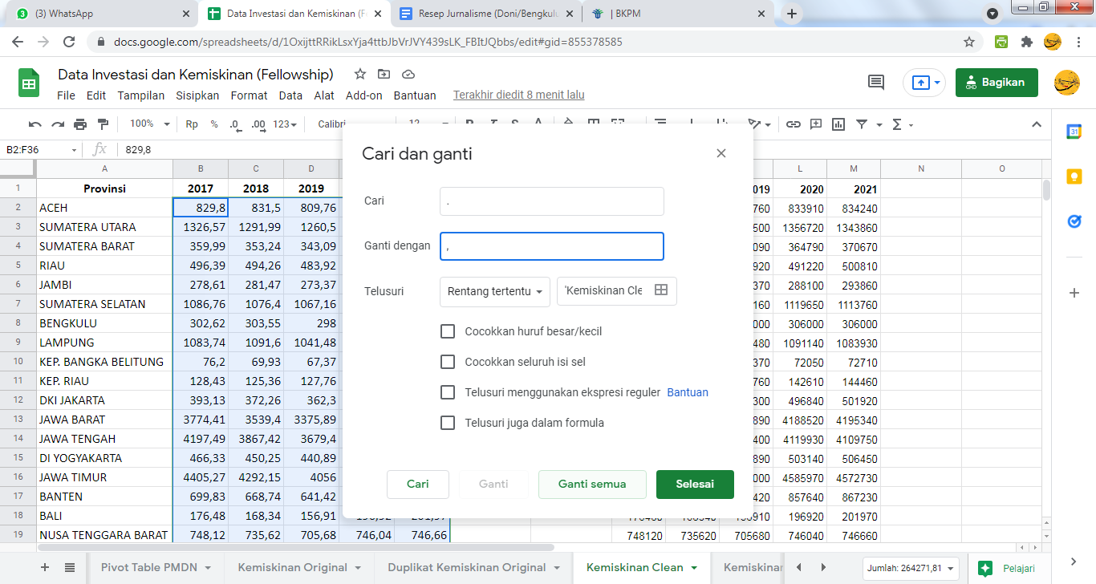Click the insert chart icon
The width and height of the screenshot is (1096, 584).
tap(838, 124)
